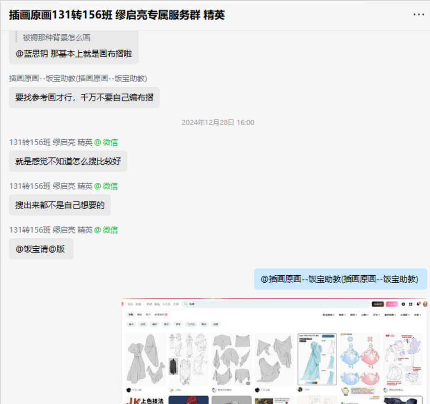The width and height of the screenshot is (430, 404).
Task: Open the teal dress drapery thumbnail
Action: 317,360
